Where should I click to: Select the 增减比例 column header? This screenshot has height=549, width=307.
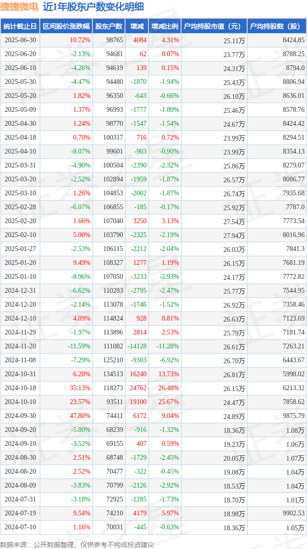[164, 26]
